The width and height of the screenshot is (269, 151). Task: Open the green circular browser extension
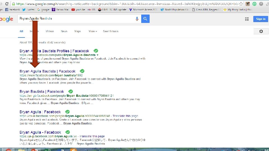pos(254,4)
